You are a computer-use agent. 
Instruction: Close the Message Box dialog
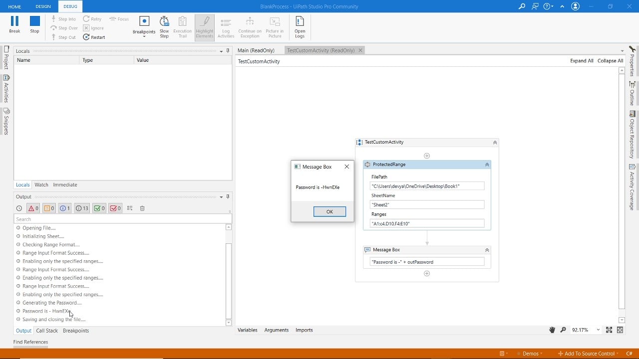point(347,167)
